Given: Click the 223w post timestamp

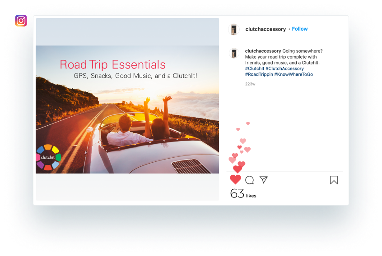Looking at the screenshot, I should (250, 84).
